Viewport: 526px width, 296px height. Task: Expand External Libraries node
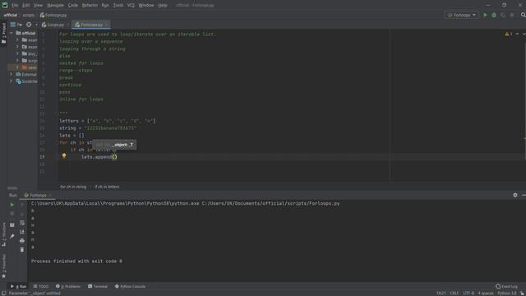pos(12,75)
